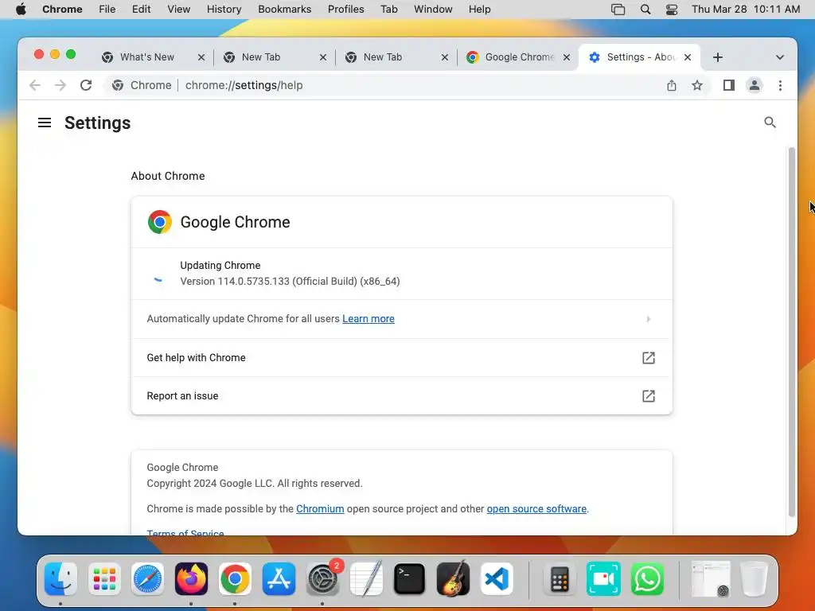The image size is (815, 611).
Task: Open System Settings from the dock
Action: pos(322,578)
